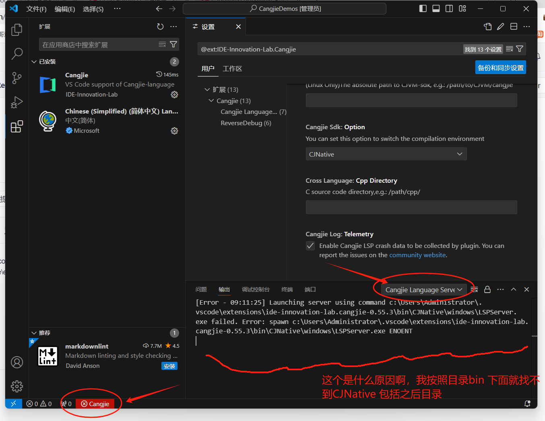545x421 pixels.
Task: Open the 终端 panel tab
Action: point(287,289)
